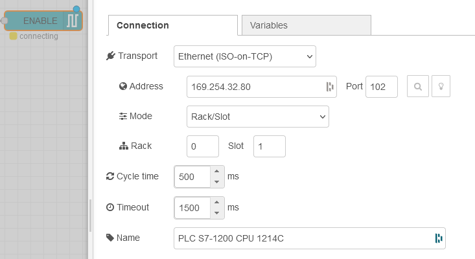
Task: Click the Slot number field
Action: click(x=269, y=146)
